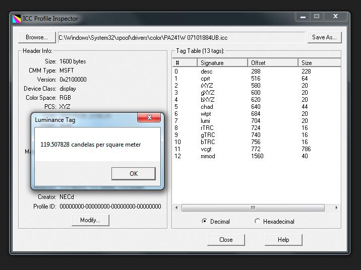361x270 pixels.
Task: Select the bXYZ tag row
Action: pyautogui.click(x=257, y=100)
